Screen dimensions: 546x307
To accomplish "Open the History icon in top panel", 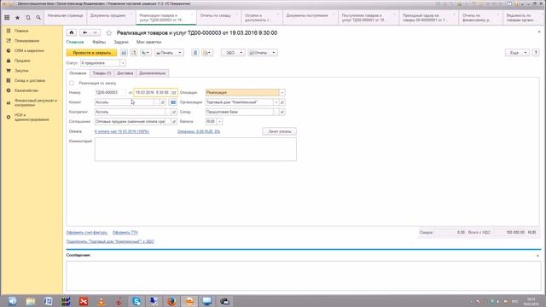I will click(x=28, y=17).
